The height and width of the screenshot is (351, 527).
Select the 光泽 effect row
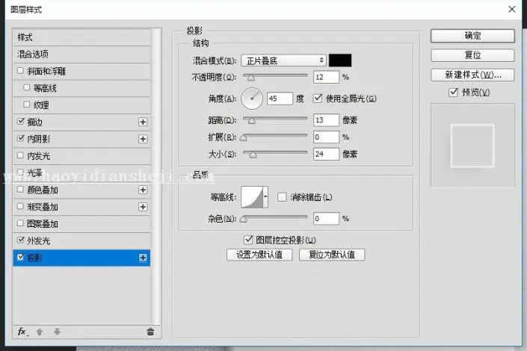click(81, 173)
